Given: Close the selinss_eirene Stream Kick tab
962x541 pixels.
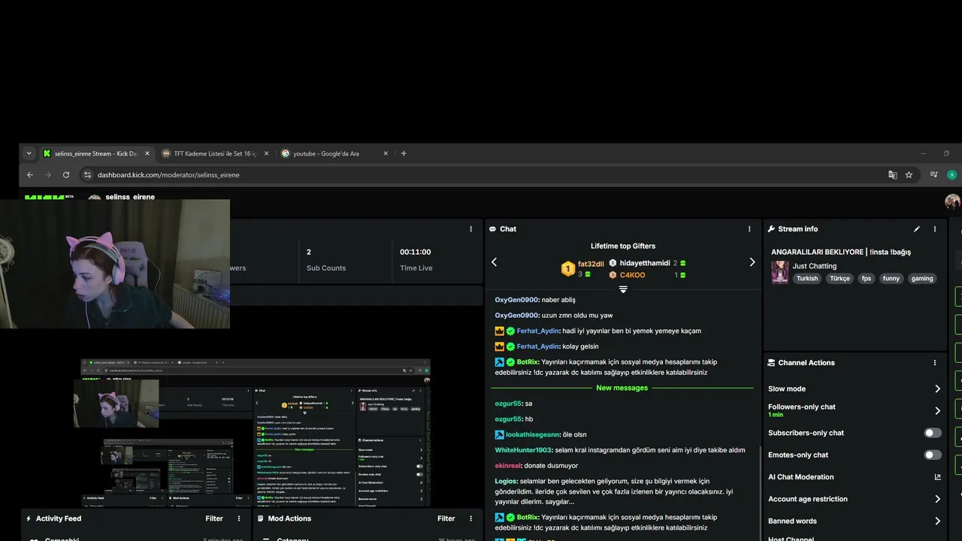Looking at the screenshot, I should click(147, 153).
